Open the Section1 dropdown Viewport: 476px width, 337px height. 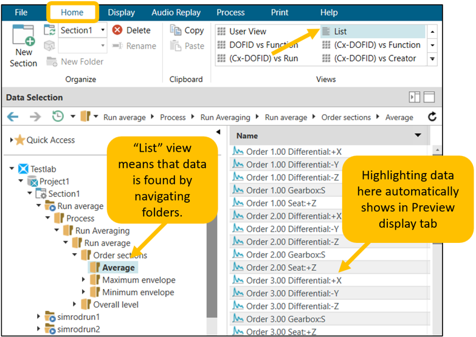[103, 30]
